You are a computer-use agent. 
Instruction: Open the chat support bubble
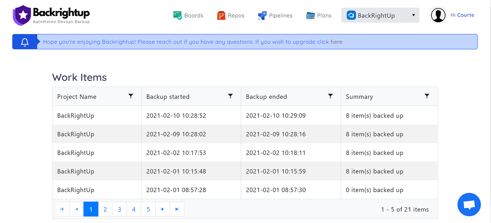[x=469, y=204]
